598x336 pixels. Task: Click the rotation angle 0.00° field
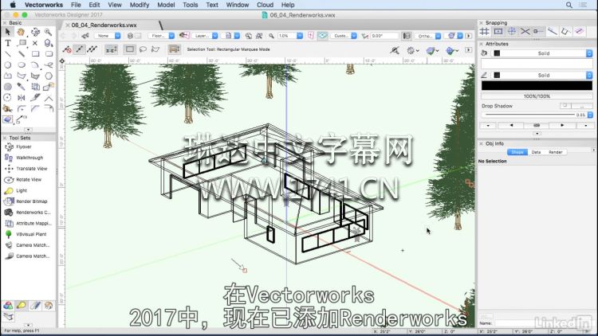coord(385,36)
